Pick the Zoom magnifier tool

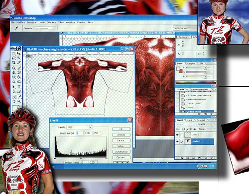point(19,101)
